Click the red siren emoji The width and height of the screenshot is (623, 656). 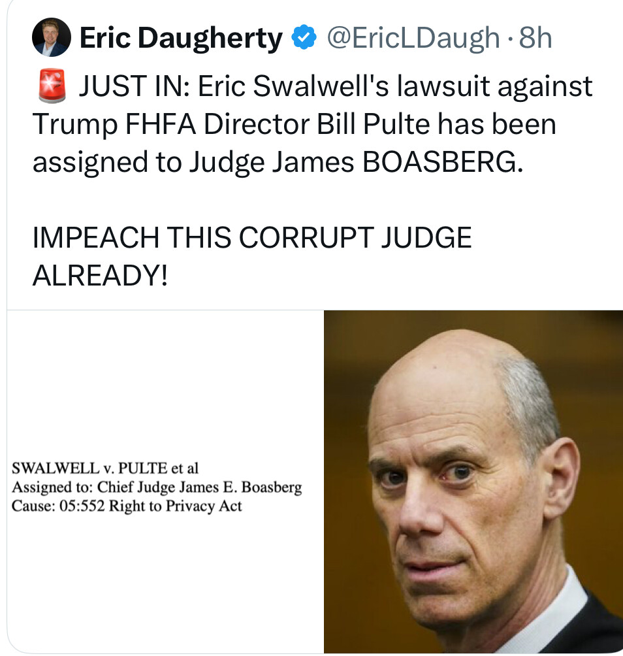[52, 86]
